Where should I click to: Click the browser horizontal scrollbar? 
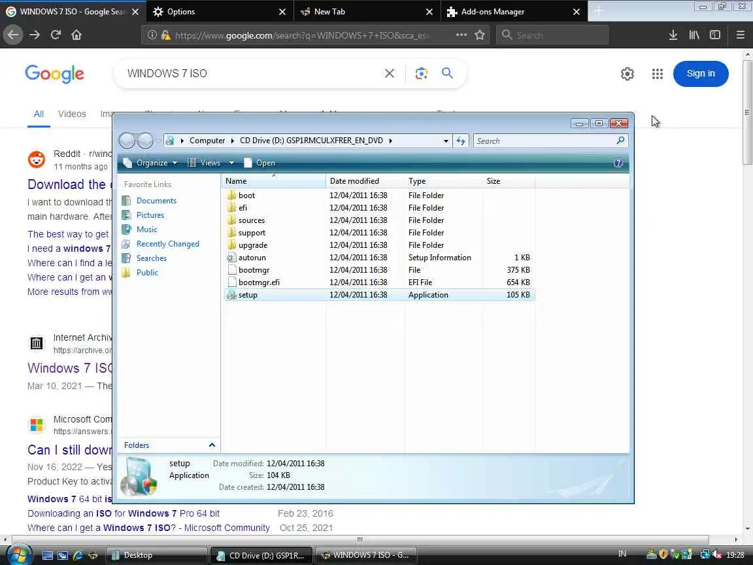coord(360,539)
